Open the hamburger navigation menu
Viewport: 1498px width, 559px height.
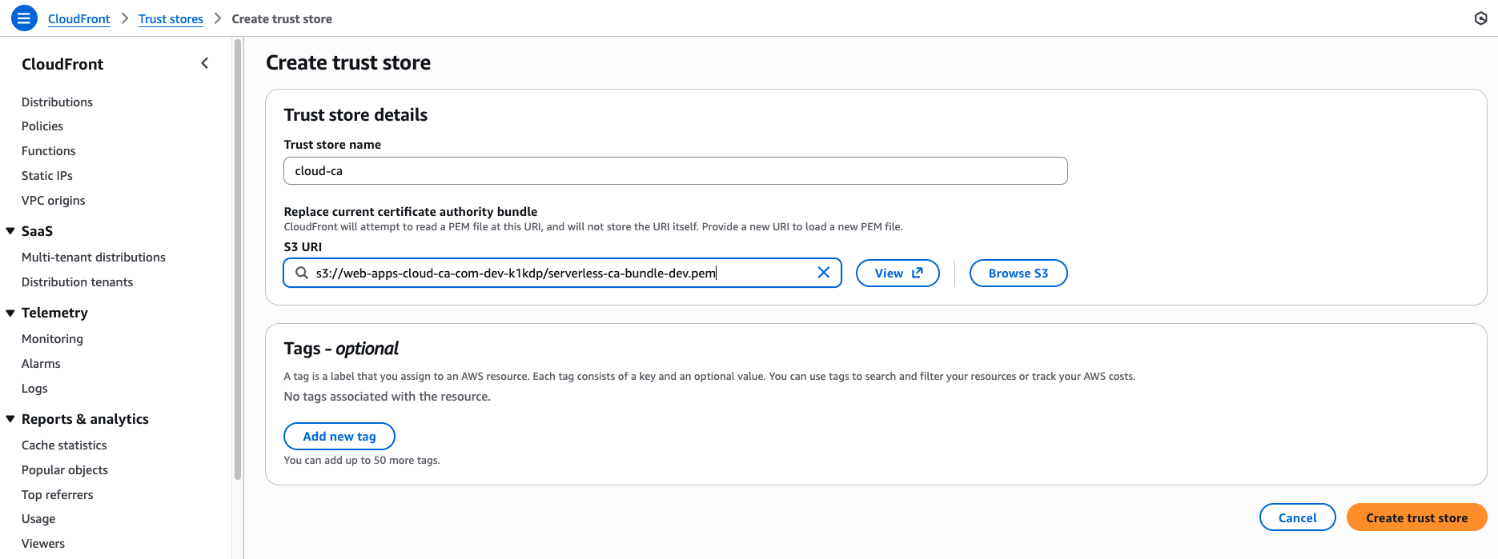click(x=24, y=18)
